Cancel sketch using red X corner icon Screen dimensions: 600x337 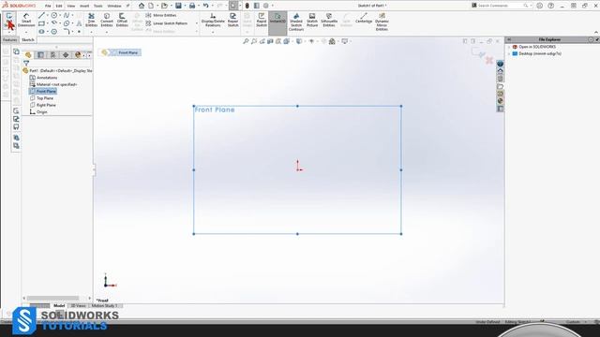[489, 60]
